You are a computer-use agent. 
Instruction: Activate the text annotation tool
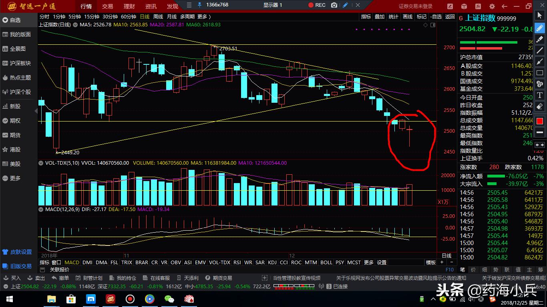(539, 95)
